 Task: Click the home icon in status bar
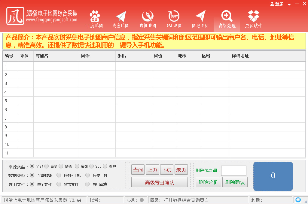298,200
